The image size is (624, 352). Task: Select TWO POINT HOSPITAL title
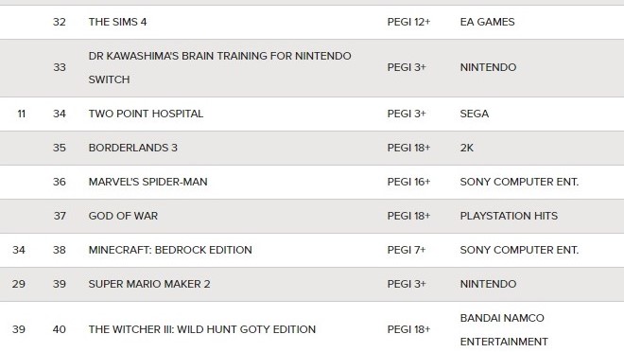pos(146,114)
